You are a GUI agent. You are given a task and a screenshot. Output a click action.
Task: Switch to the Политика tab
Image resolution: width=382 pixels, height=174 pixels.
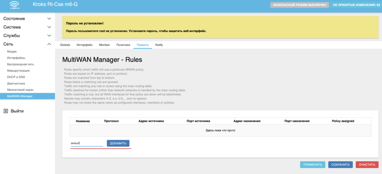pyautogui.click(x=123, y=45)
